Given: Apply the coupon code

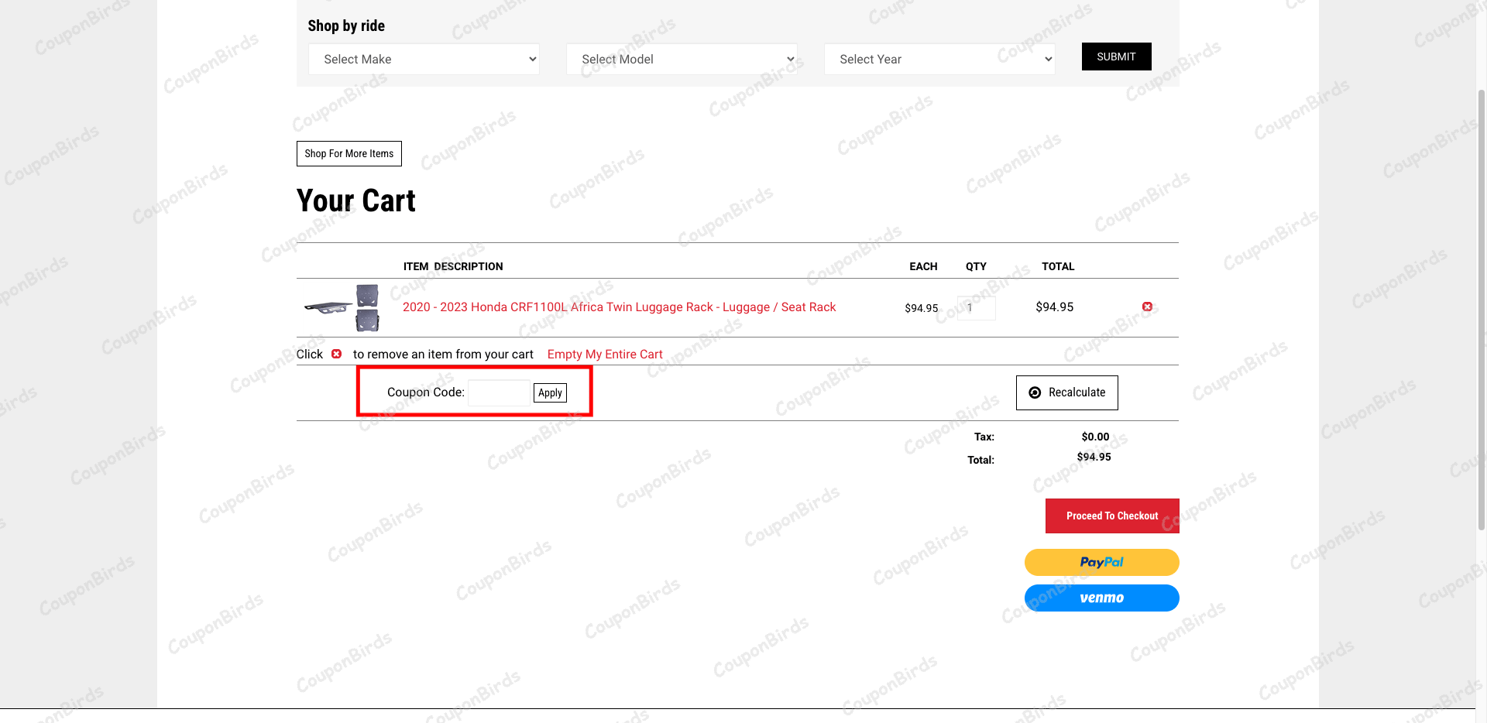Looking at the screenshot, I should tap(550, 392).
